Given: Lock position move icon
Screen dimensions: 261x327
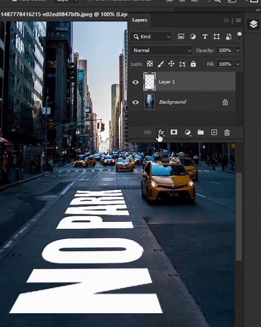Looking at the screenshot, I should coord(171,64).
